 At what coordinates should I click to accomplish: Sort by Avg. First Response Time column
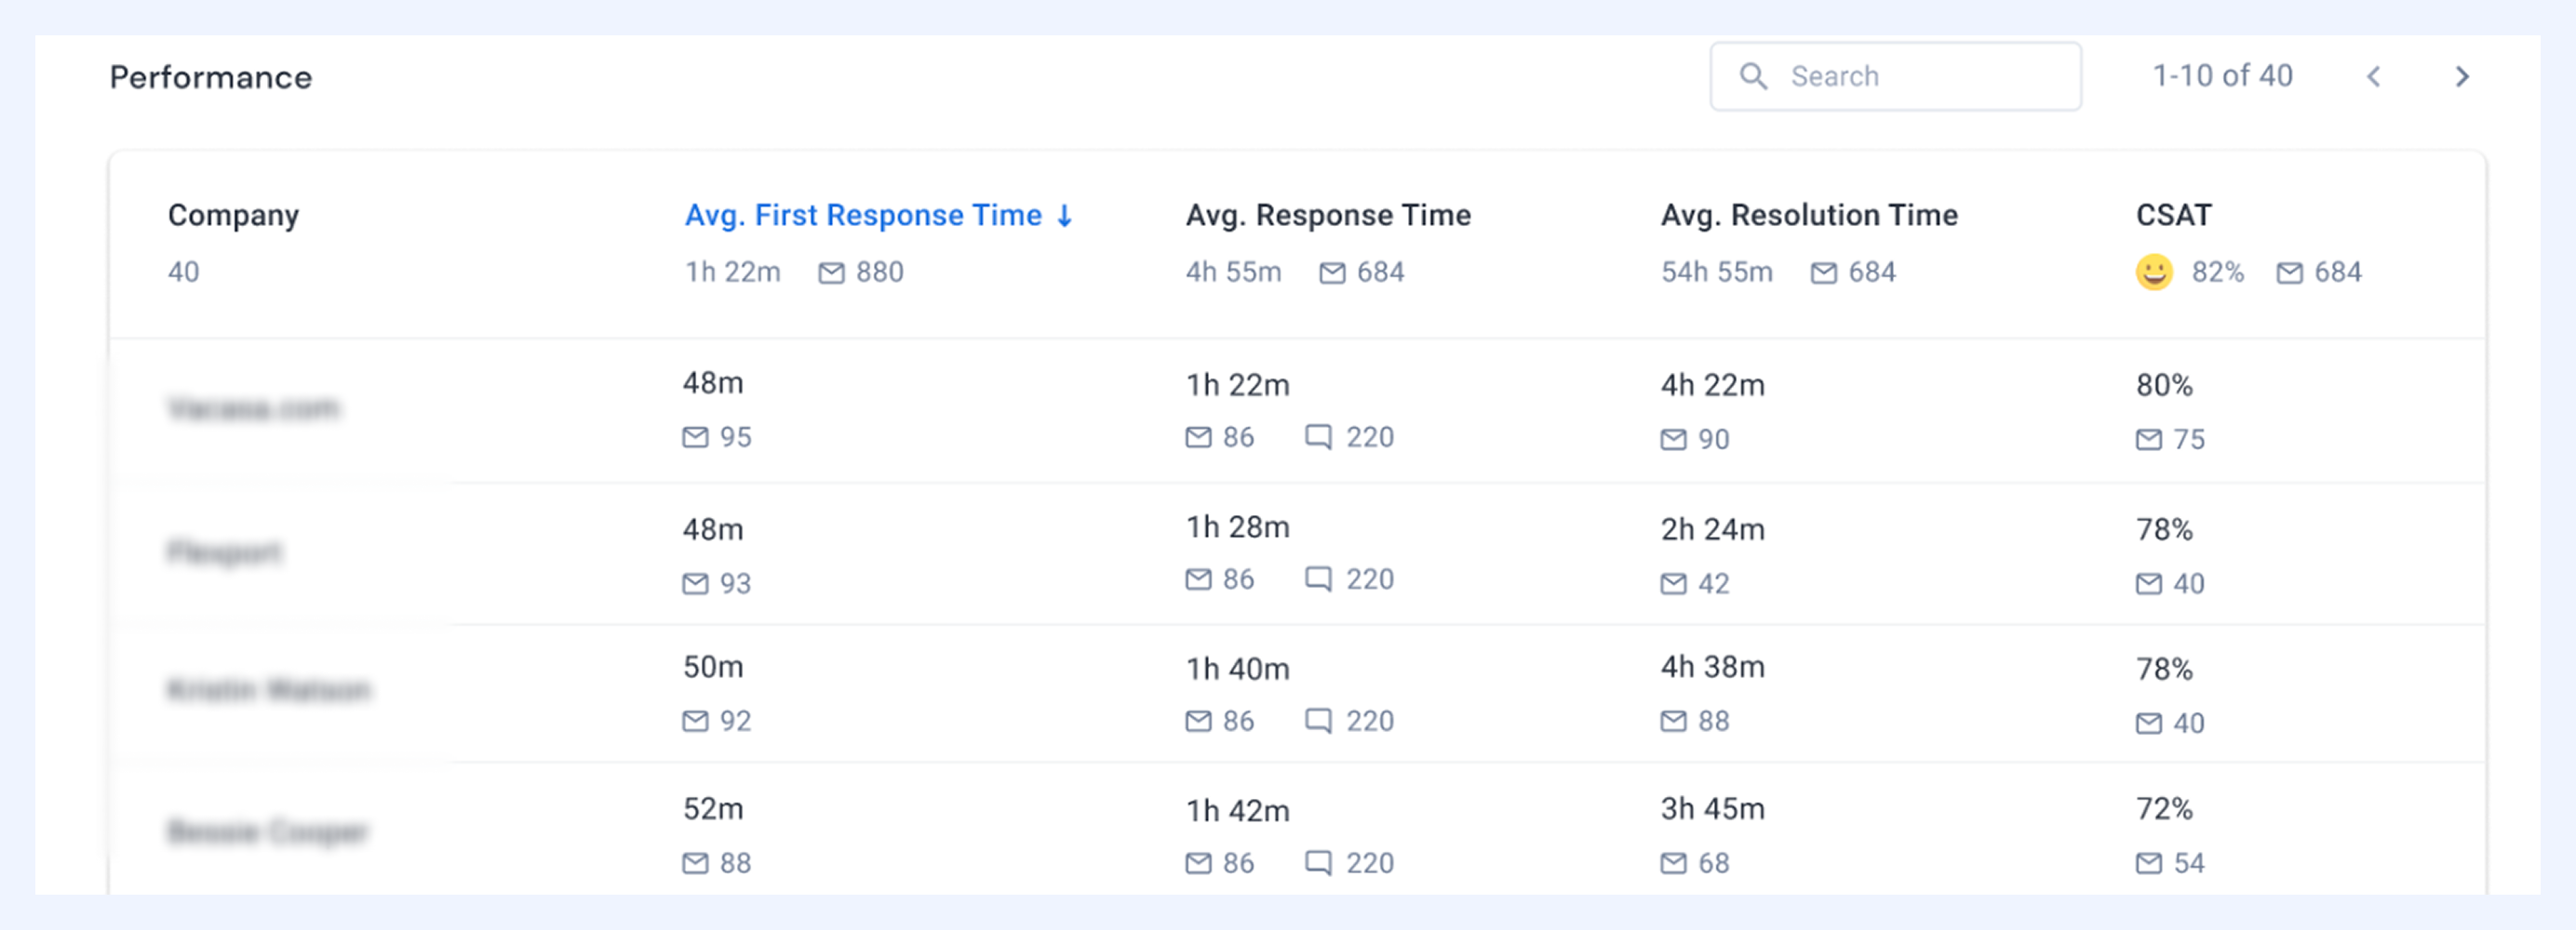[863, 216]
